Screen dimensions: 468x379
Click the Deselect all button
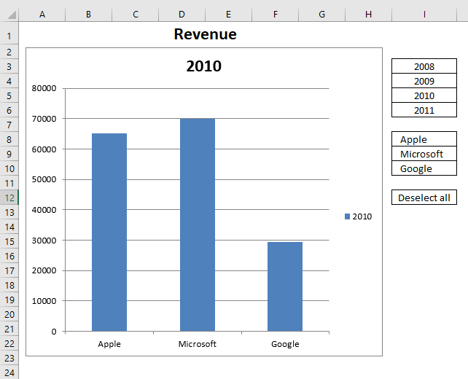click(x=424, y=198)
